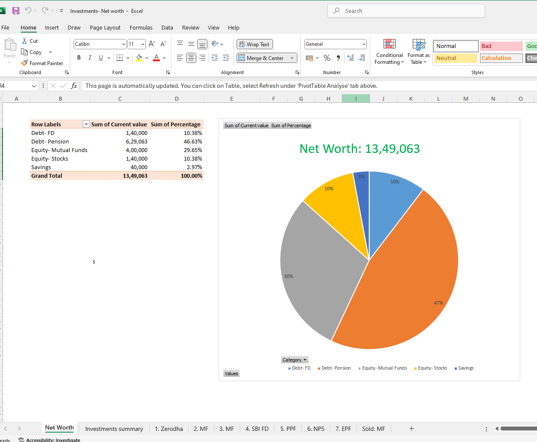
Task: Toggle bold formatting
Action: click(x=79, y=58)
